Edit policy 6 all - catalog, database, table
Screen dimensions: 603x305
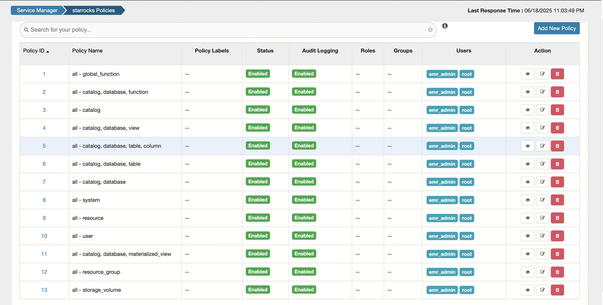(542, 164)
